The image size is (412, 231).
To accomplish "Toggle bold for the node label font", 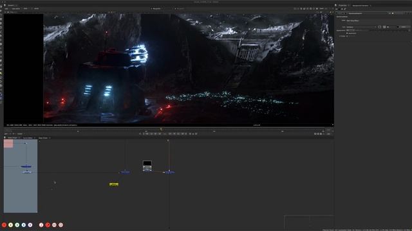I will click(x=380, y=27).
